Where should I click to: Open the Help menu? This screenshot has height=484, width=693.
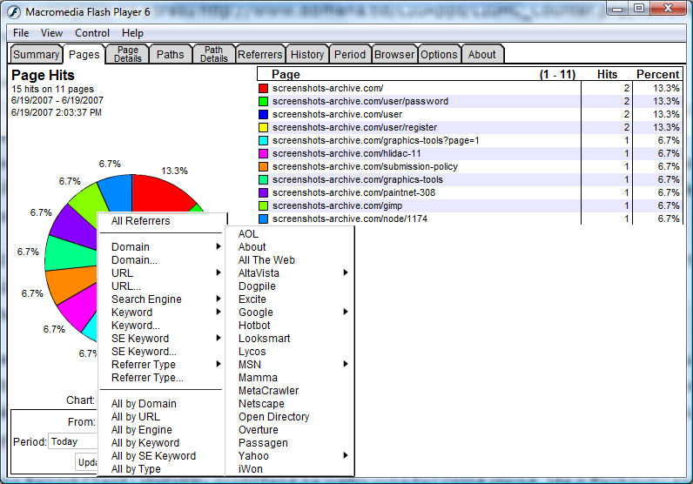pos(132,33)
